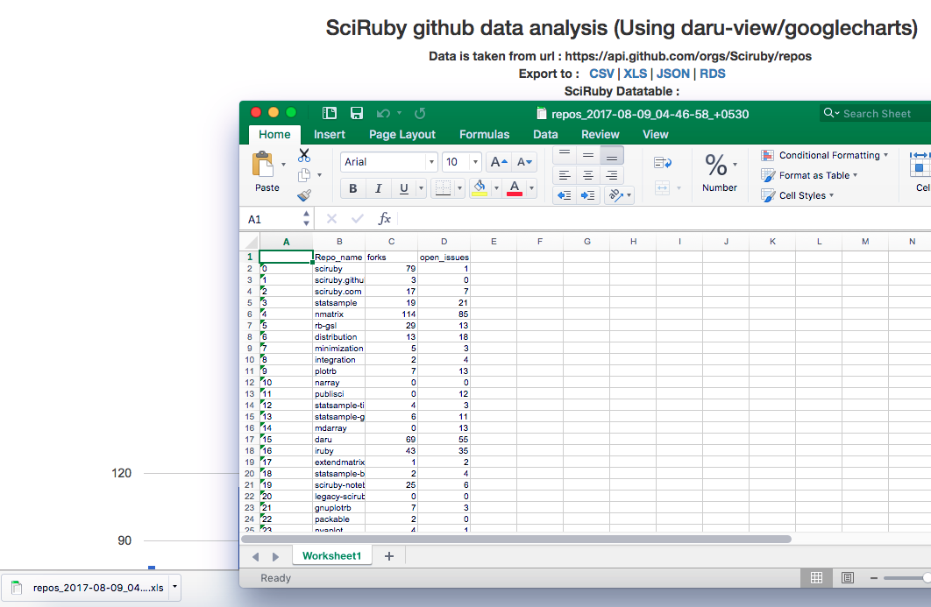Viewport: 931px width, 607px height.
Task: Open the Conditional Formatting menu
Action: pos(824,155)
